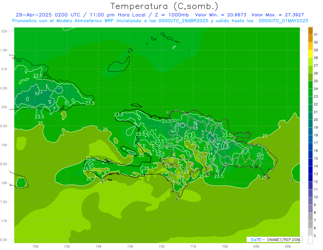The image size is (323, 250).
Task: Select the "Z = 1000mb" level text
Action: tap(171, 15)
